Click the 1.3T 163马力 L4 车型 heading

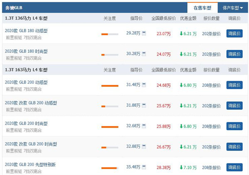(x=26, y=70)
